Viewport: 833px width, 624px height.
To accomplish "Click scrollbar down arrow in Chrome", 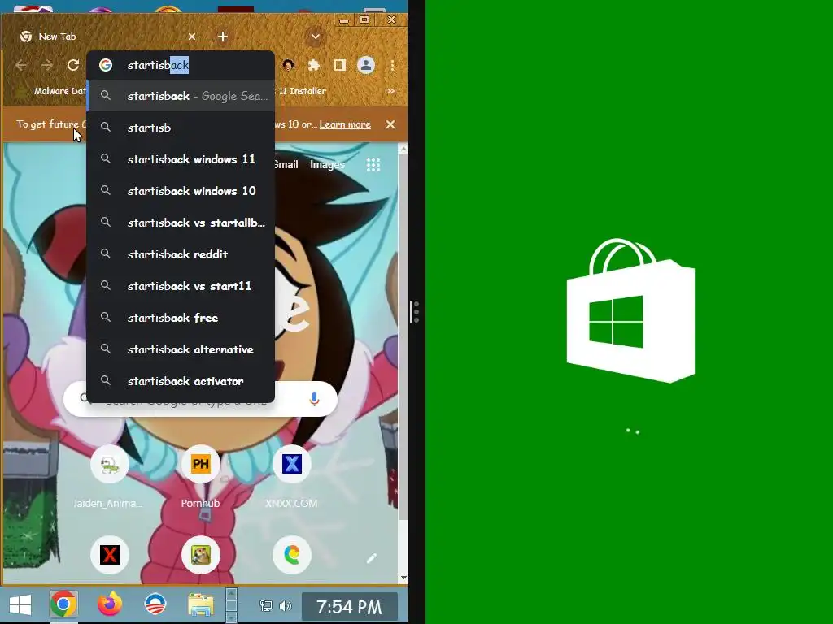I will click(403, 578).
